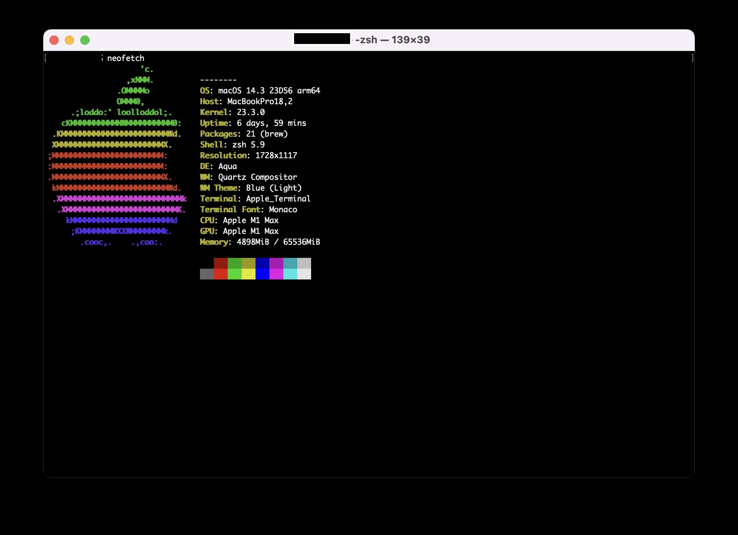Click the "Host: MacBookPro18,2" line
Image resolution: width=738 pixels, height=535 pixels.
coord(246,102)
